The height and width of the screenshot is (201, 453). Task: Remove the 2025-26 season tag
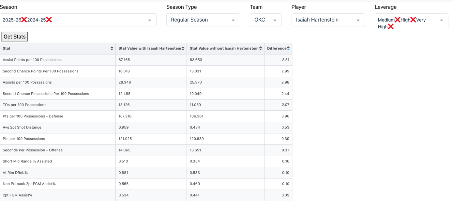[x=24, y=20]
